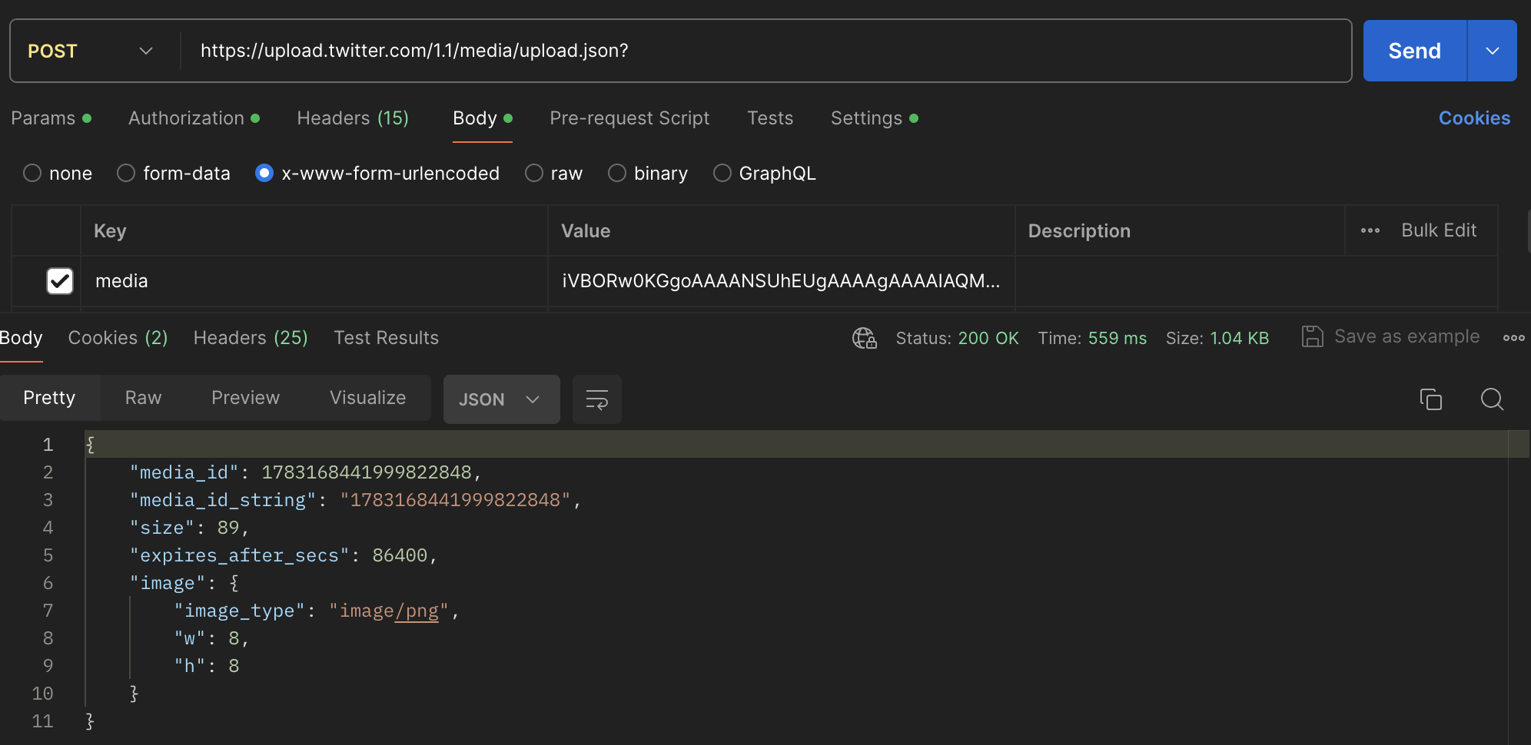
Task: Toggle line wrapping in the response viewer
Action: [x=596, y=399]
